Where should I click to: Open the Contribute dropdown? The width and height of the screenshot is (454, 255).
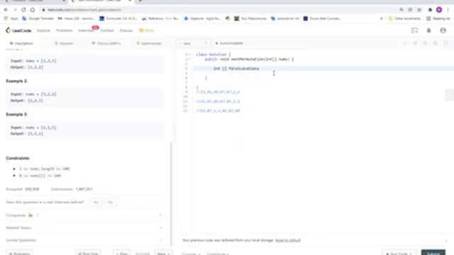click(218, 254)
